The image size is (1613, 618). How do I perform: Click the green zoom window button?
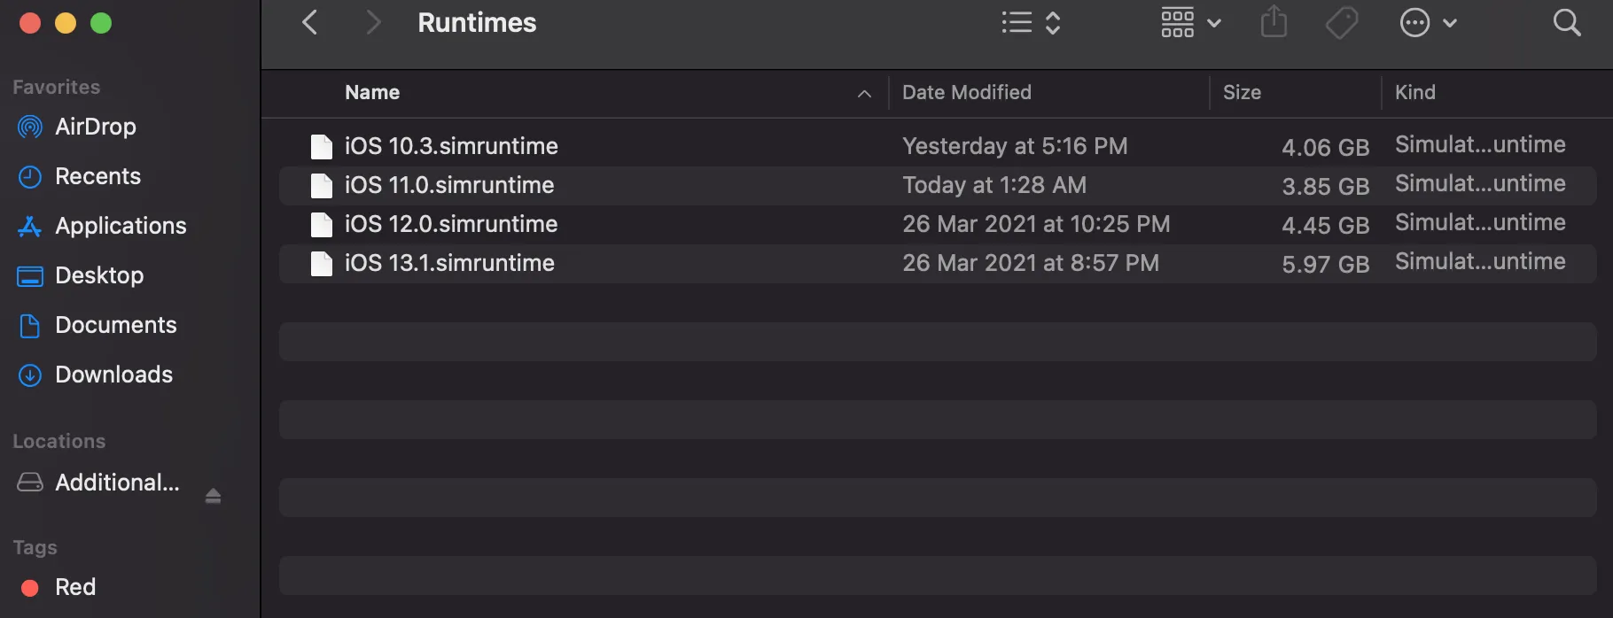[x=101, y=23]
